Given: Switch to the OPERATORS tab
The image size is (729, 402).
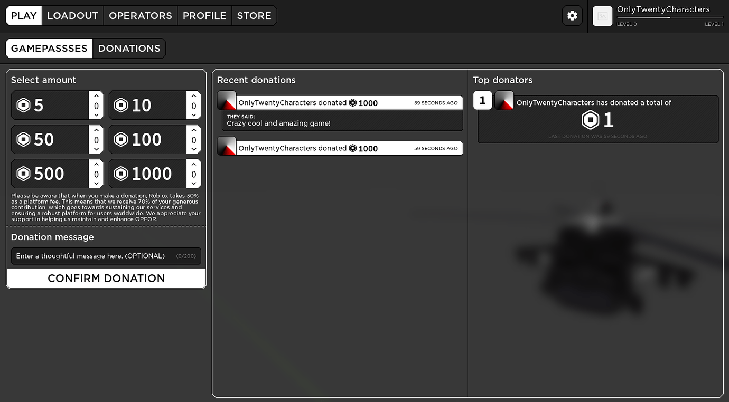Looking at the screenshot, I should [141, 16].
